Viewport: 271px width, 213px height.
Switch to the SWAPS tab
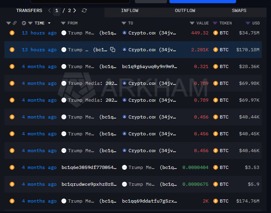click(x=239, y=11)
